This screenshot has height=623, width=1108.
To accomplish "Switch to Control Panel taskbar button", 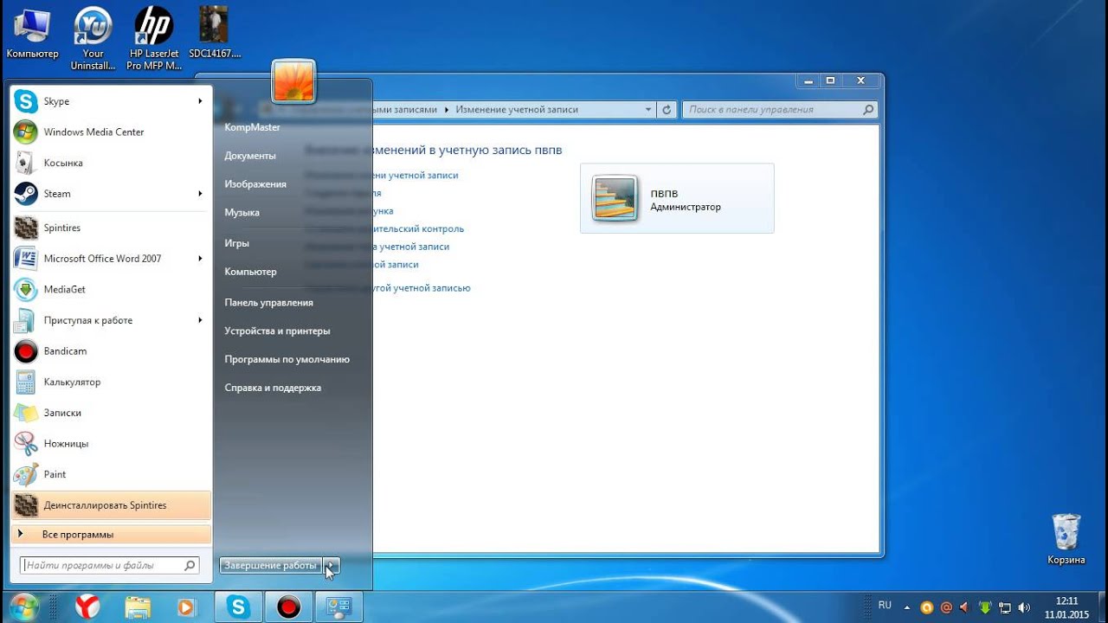I will coord(338,606).
